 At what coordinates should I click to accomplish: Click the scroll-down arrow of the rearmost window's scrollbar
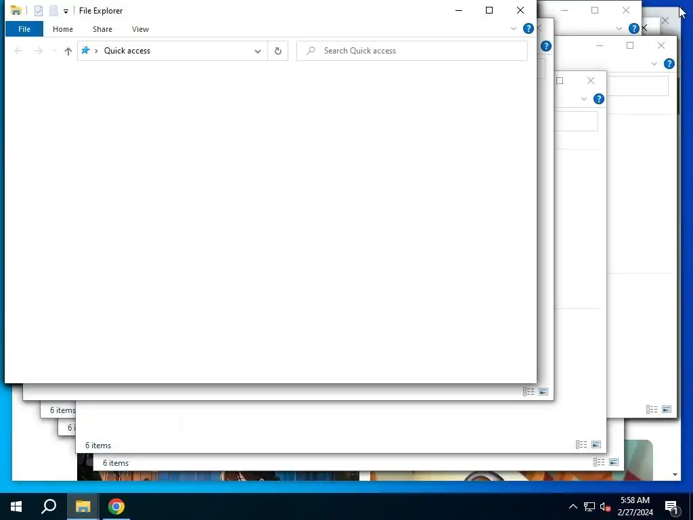675,475
